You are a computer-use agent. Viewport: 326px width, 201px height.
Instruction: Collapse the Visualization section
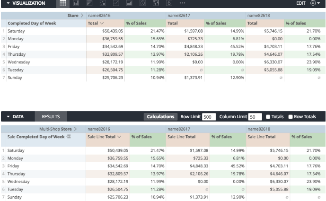click(x=9, y=3)
